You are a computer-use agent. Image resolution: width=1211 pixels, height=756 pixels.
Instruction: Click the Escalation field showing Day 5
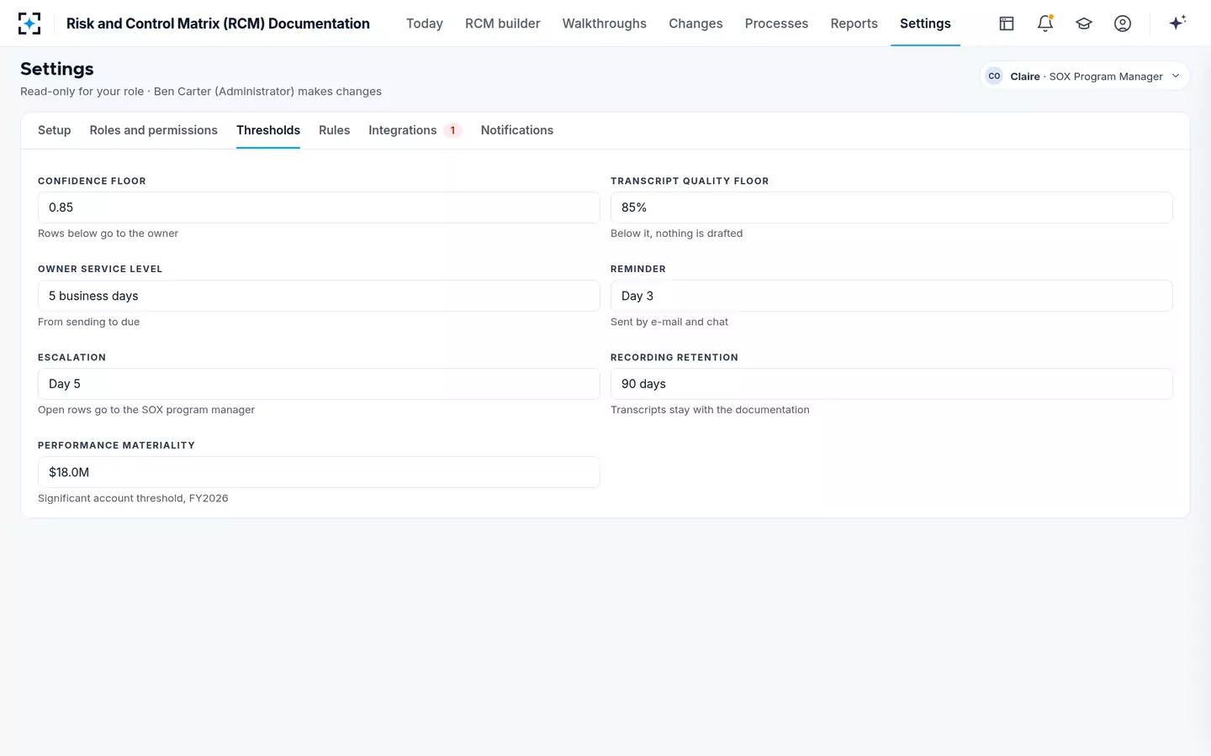319,384
